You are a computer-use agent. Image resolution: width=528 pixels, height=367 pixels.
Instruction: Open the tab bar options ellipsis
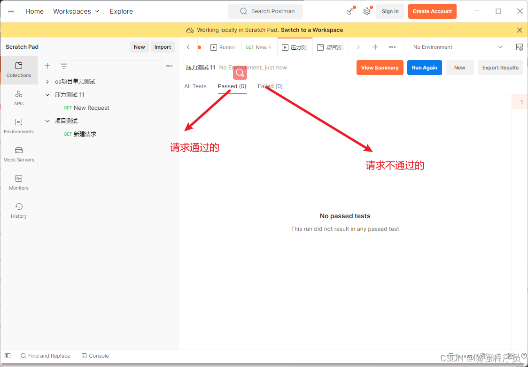(392, 47)
